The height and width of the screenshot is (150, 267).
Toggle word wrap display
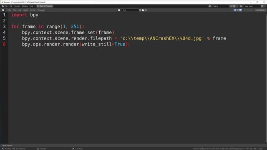(x=238, y=10)
